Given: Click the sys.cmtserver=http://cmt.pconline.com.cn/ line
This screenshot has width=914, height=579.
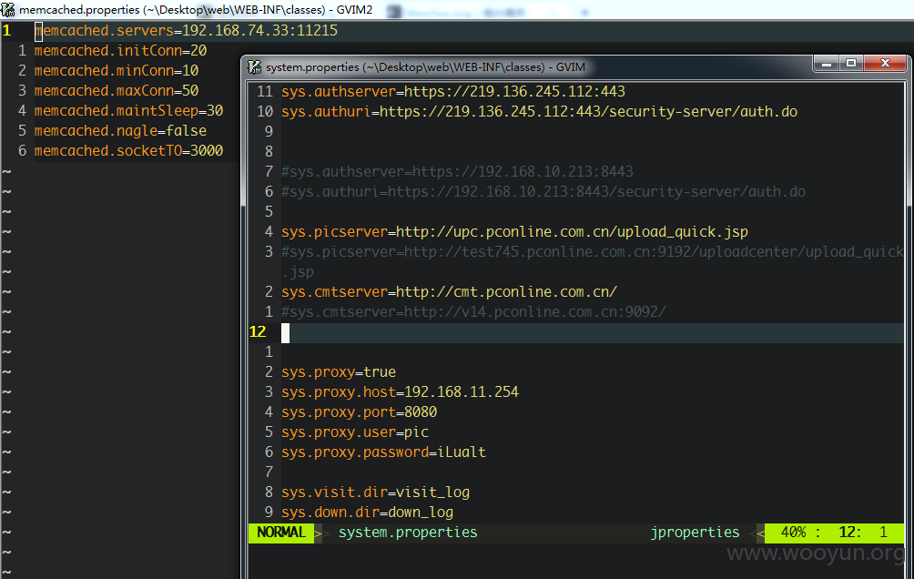Looking at the screenshot, I should [450, 291].
